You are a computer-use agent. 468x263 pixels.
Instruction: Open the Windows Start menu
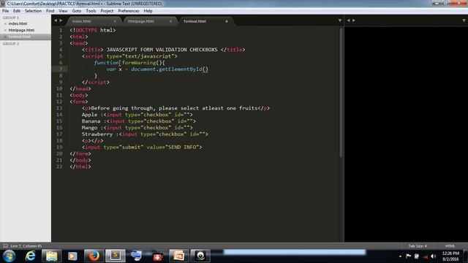pos(10,256)
